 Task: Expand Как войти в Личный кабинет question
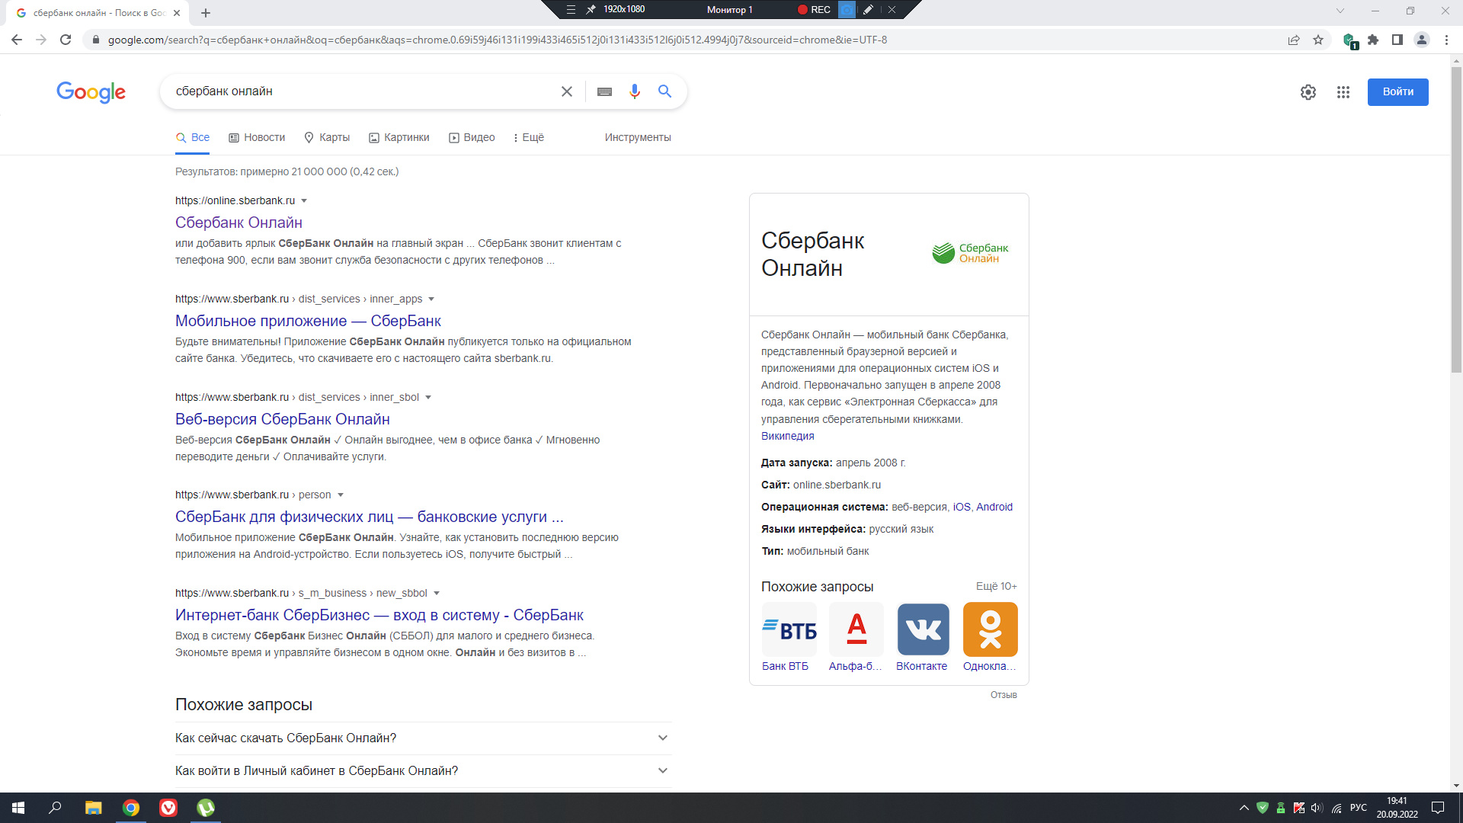point(423,771)
